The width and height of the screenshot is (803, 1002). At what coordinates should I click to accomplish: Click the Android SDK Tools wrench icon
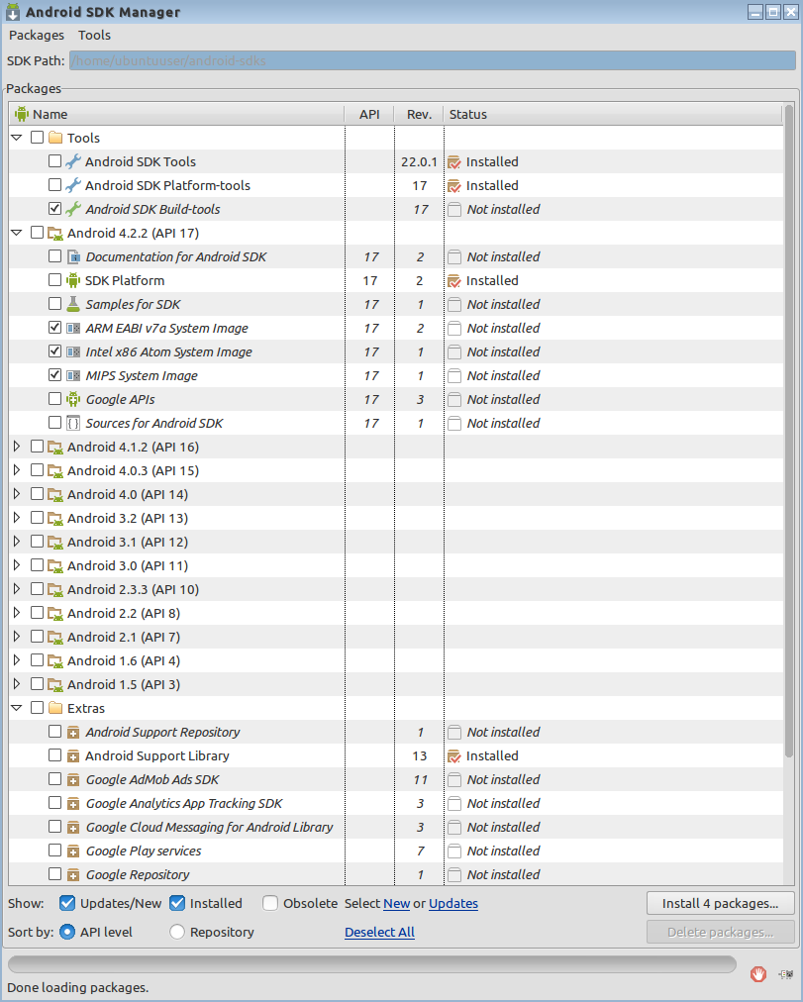tap(73, 161)
